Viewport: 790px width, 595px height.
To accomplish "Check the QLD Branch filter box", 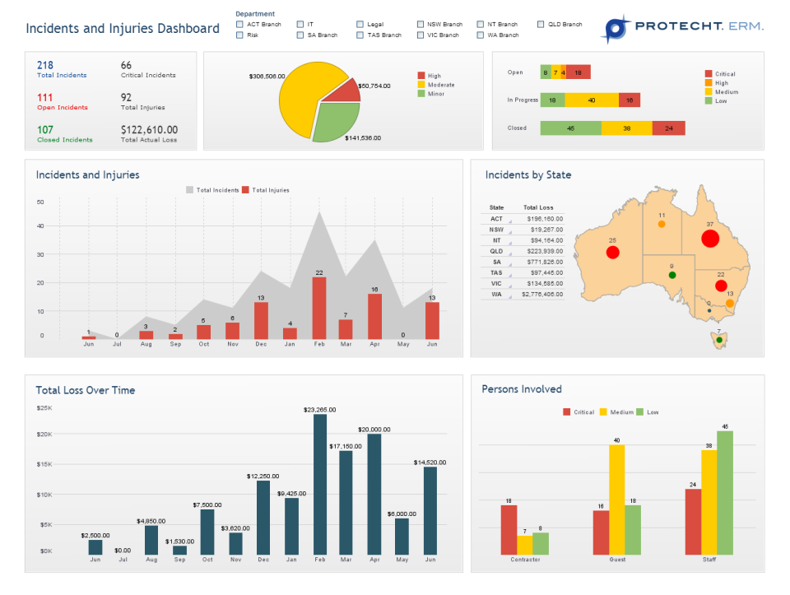I will (x=541, y=24).
